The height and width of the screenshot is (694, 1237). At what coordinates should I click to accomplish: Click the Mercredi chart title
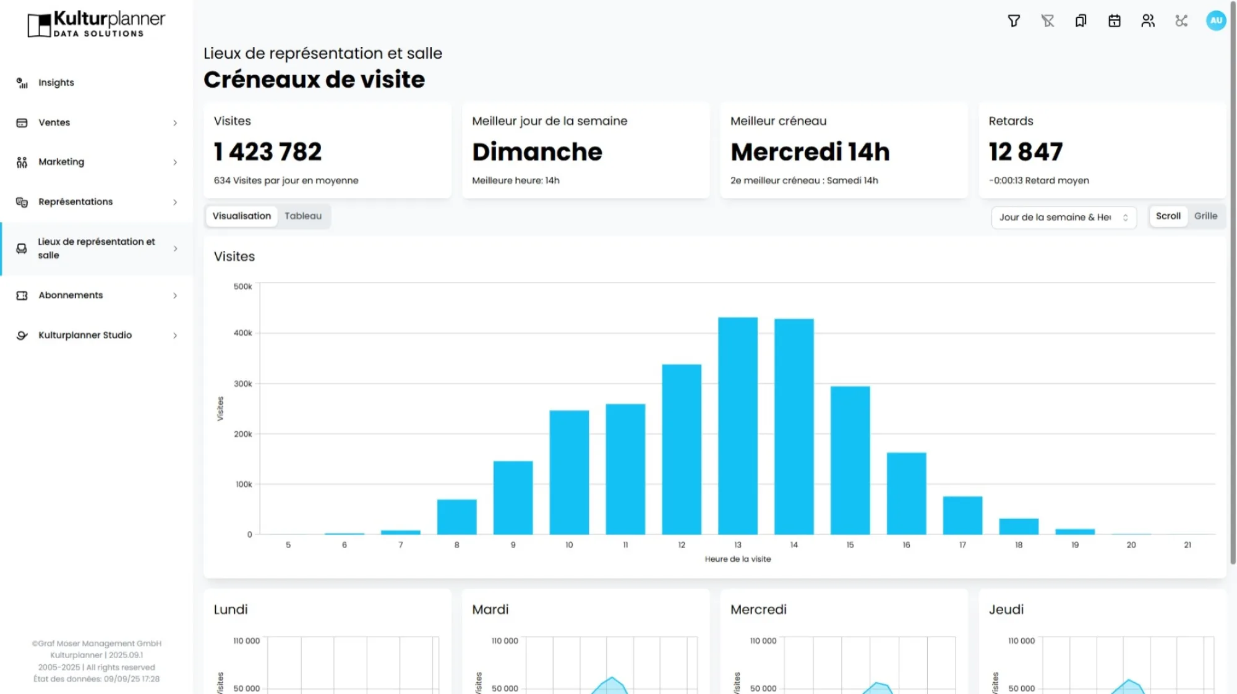click(758, 609)
